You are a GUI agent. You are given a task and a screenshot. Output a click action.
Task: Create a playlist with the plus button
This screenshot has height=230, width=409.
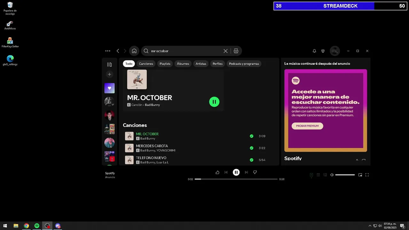[109, 74]
